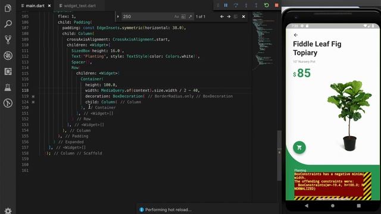Grab the debug toolbar drag handle
This screenshot has height=214, width=381.
click(218, 5)
